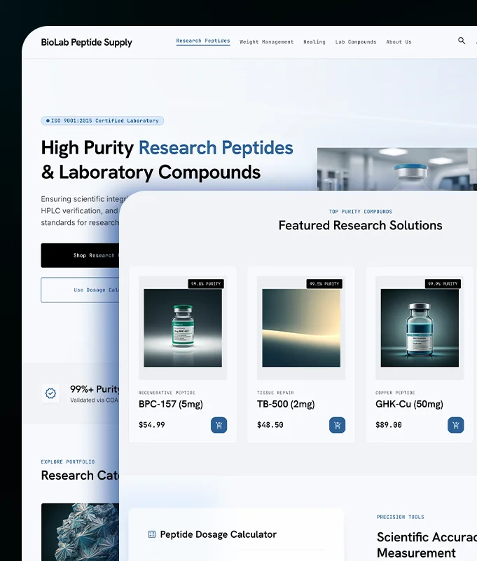The image size is (477, 561).
Task: Click the Peptide Dosage Calculator grid icon
Action: (152, 534)
